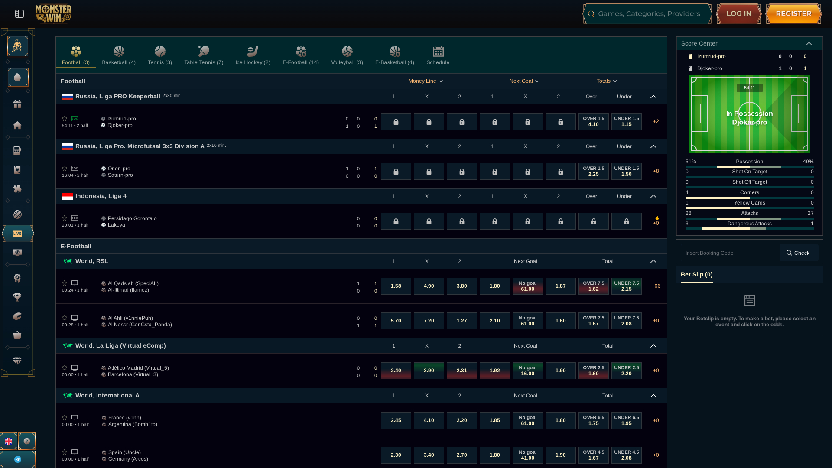Favorite the Izumrud-pro versus Djoker-pro match
Screen dimensions: 832x468
pyautogui.click(x=65, y=118)
